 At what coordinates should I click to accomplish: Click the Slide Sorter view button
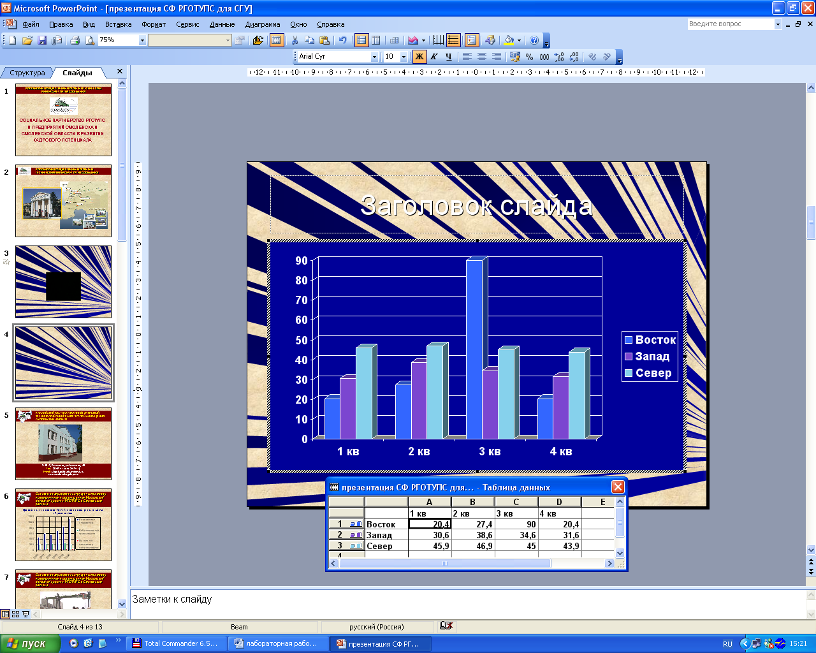click(15, 614)
